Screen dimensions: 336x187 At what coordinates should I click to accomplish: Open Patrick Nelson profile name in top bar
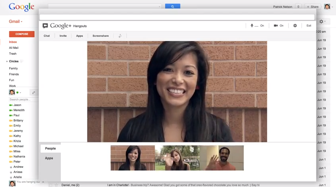coord(283,7)
